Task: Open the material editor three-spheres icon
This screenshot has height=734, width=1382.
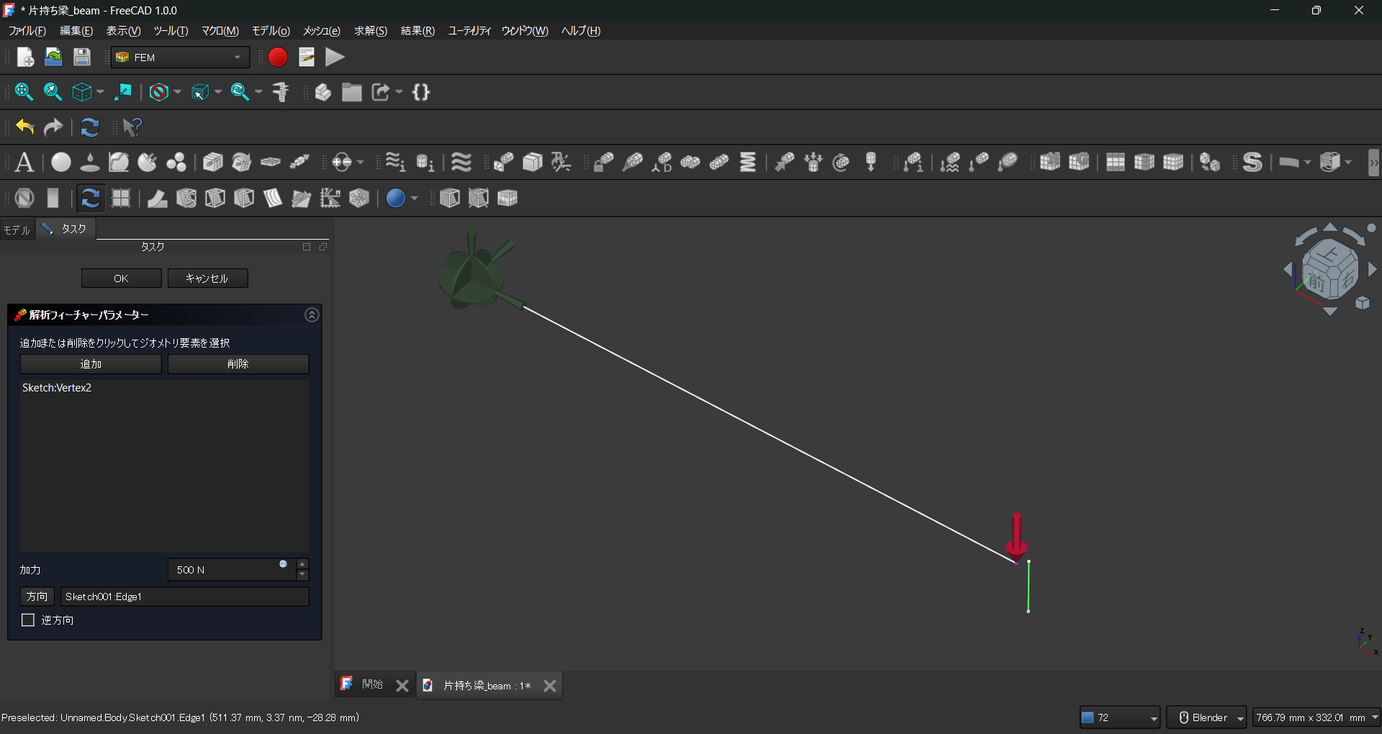Action: click(176, 163)
